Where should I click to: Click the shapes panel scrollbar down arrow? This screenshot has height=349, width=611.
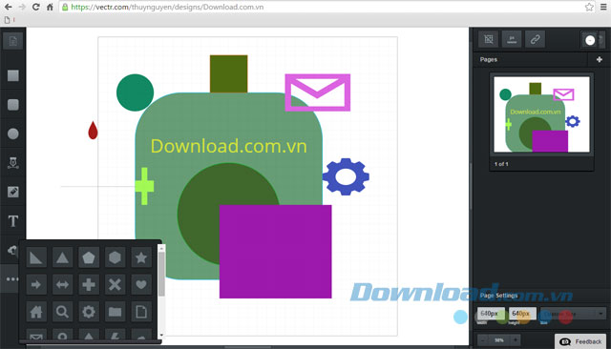coord(161,335)
